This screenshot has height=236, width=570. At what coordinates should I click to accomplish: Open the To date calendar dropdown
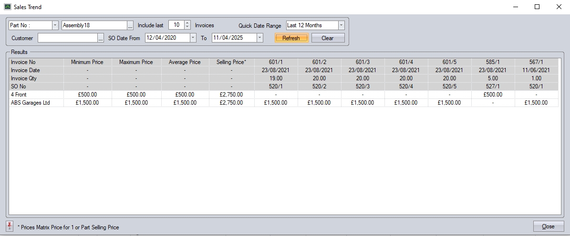tap(259, 38)
